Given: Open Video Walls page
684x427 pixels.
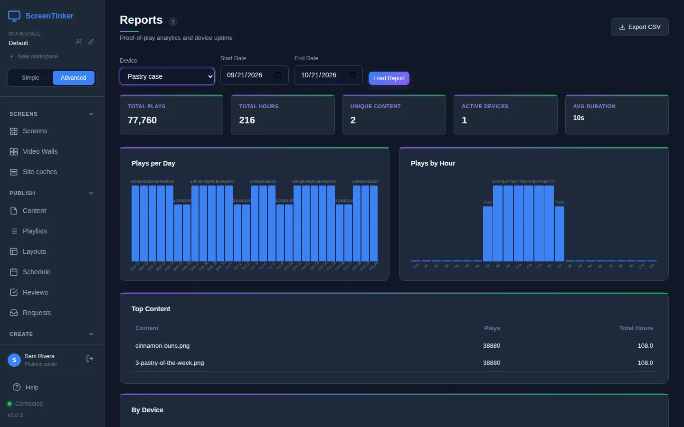Looking at the screenshot, I should point(52,152).
